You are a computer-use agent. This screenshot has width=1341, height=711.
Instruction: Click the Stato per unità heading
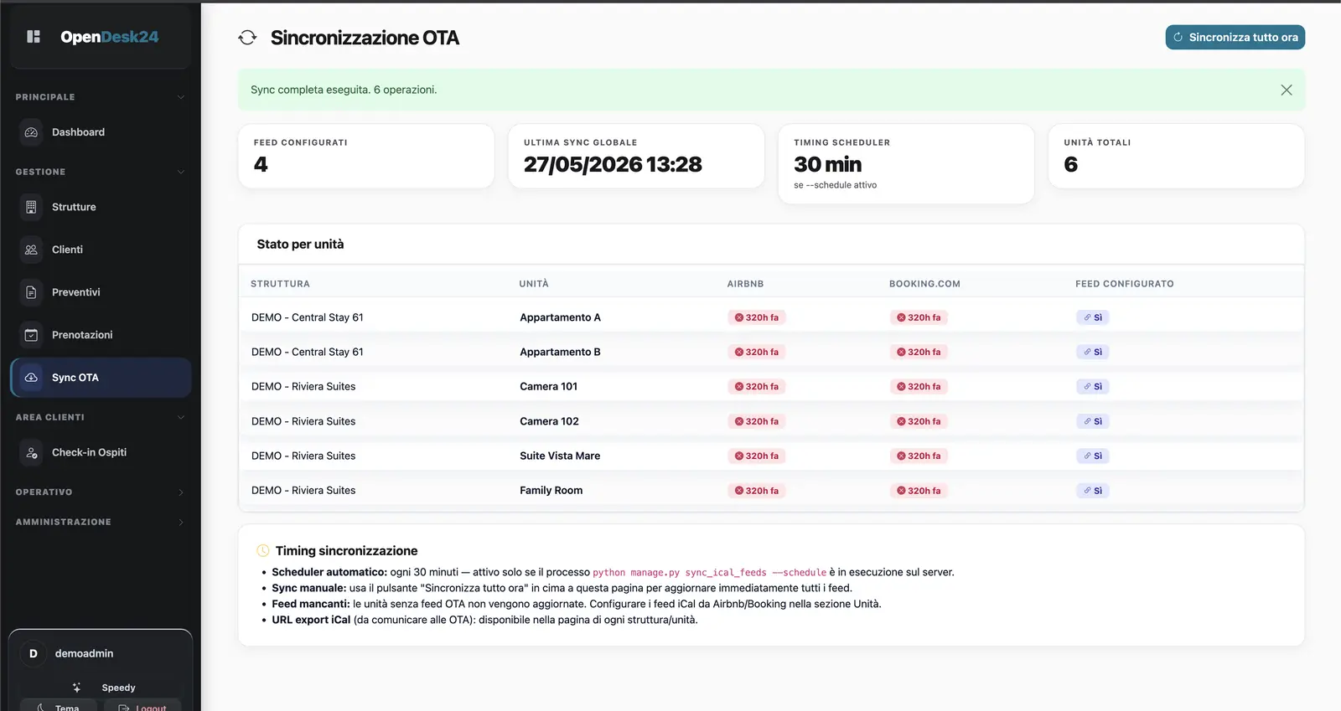(300, 245)
